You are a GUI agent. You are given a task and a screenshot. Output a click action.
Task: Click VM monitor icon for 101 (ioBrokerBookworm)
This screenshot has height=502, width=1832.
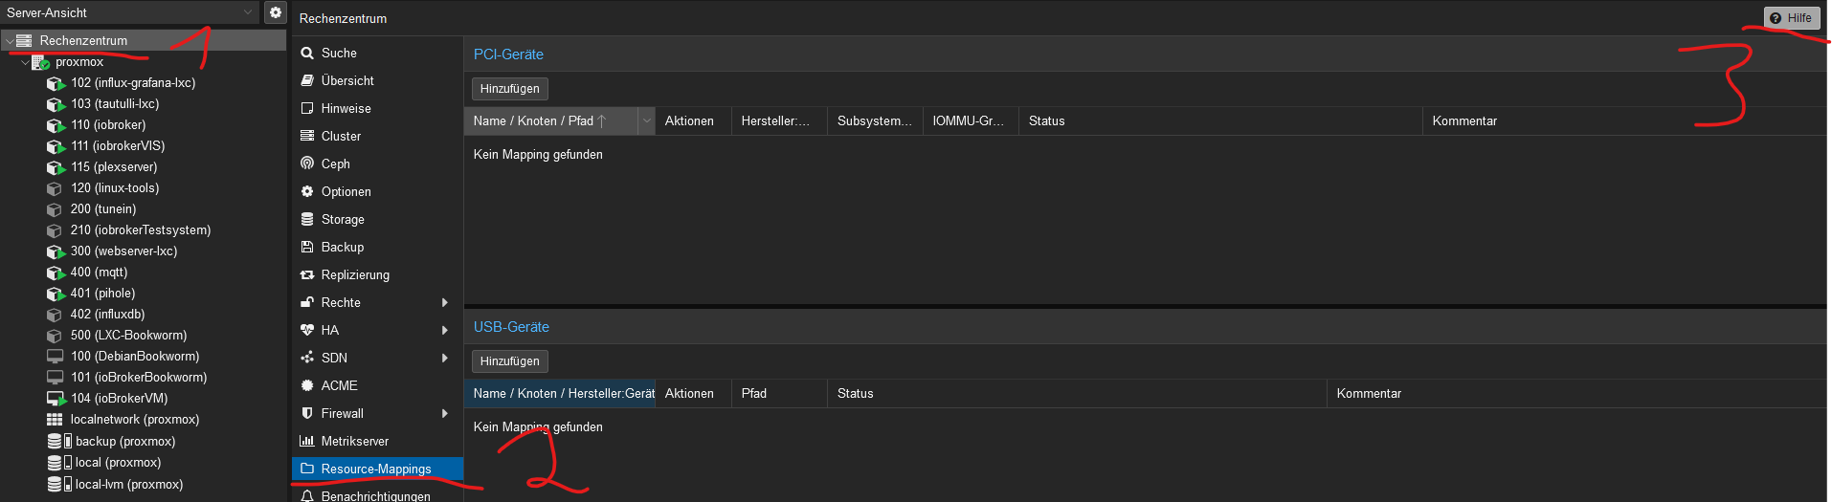click(x=55, y=378)
